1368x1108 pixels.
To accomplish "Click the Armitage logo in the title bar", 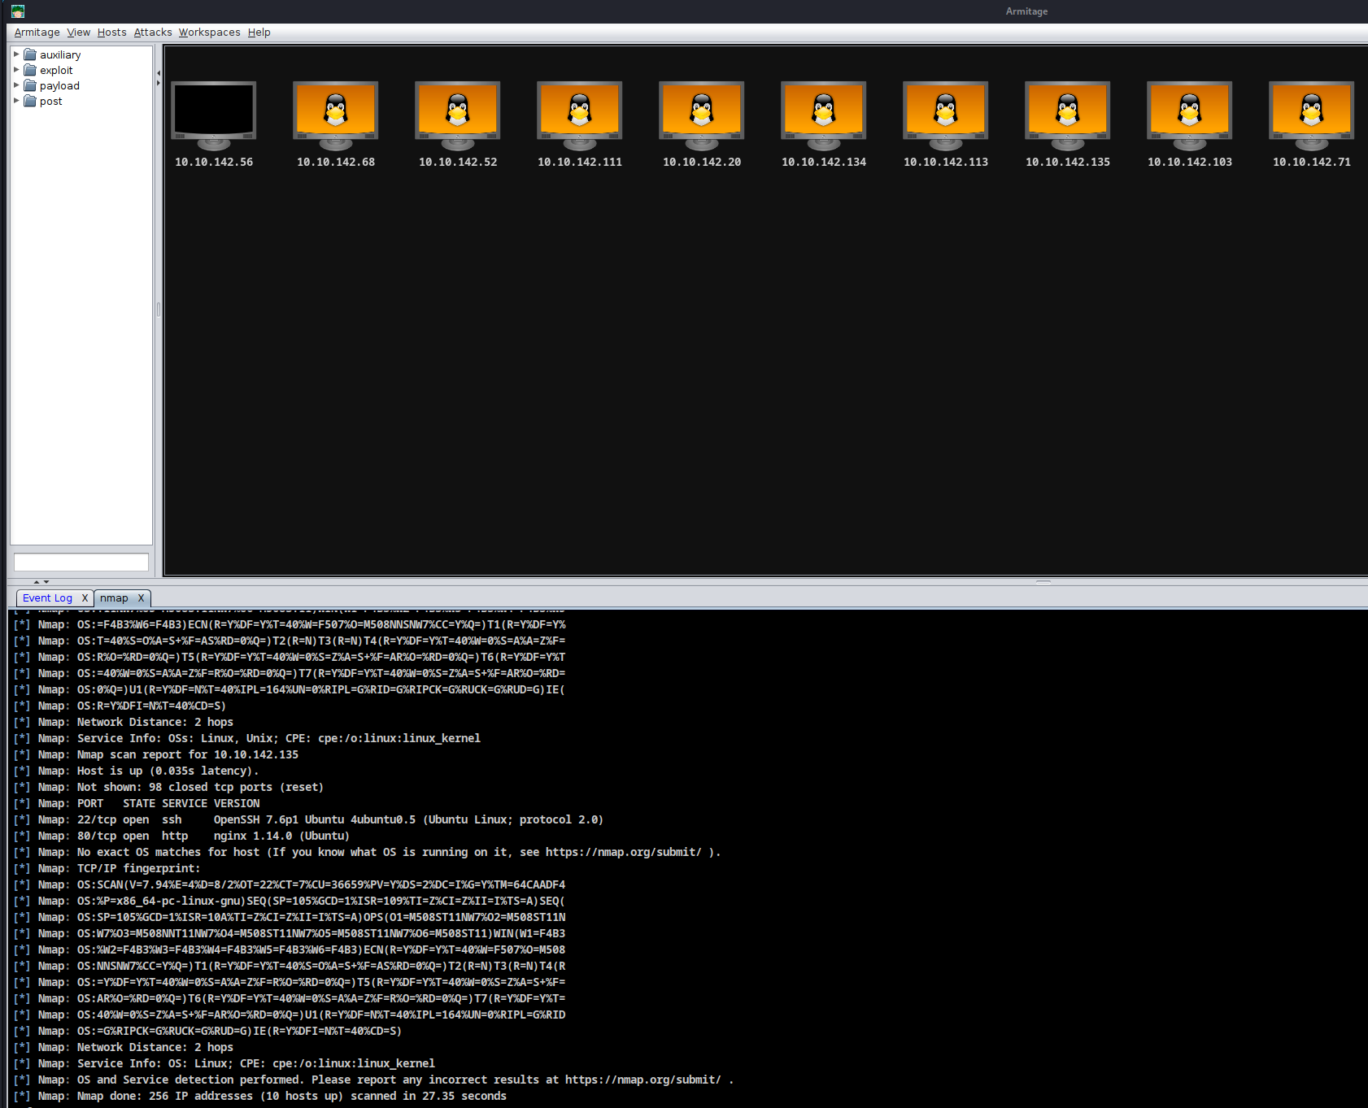I will pyautogui.click(x=16, y=11).
